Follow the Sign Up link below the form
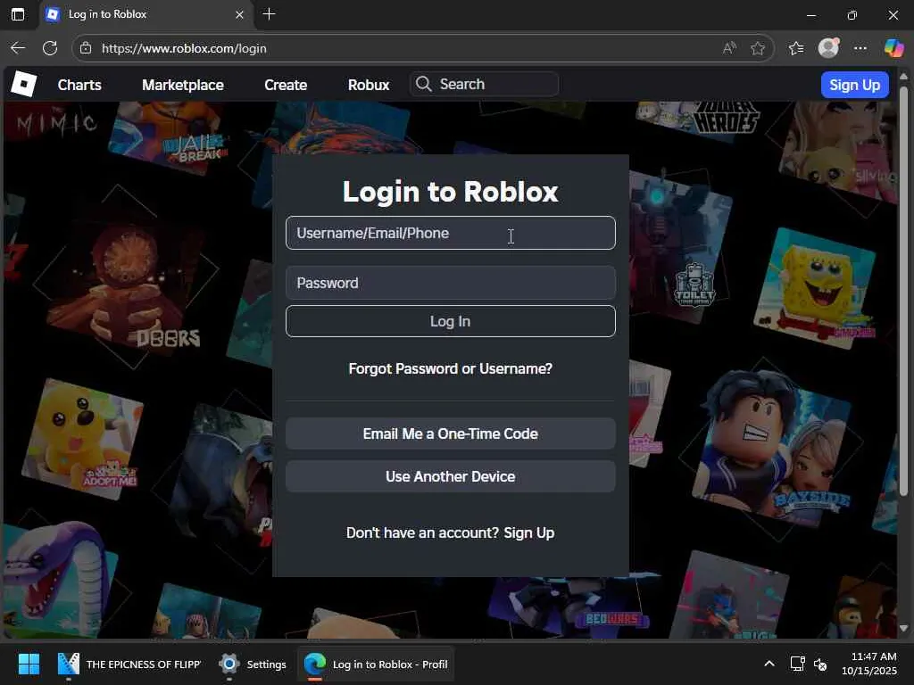The width and height of the screenshot is (914, 685). [x=528, y=533]
